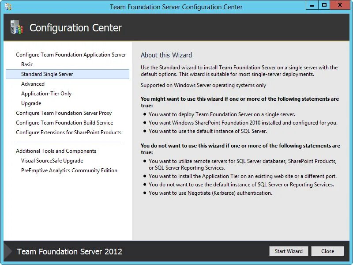Click the Close button in footer
The height and width of the screenshot is (265, 353).
point(327,251)
